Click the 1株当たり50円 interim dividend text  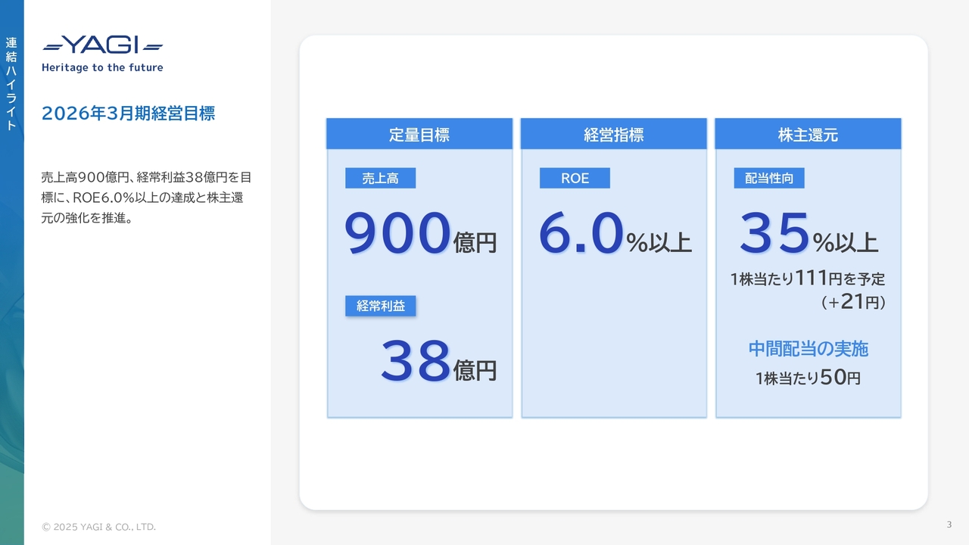click(x=808, y=377)
